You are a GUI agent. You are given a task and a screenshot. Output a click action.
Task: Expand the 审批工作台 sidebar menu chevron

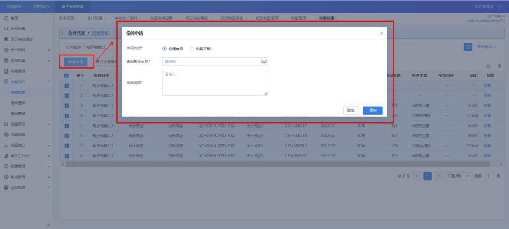49,155
